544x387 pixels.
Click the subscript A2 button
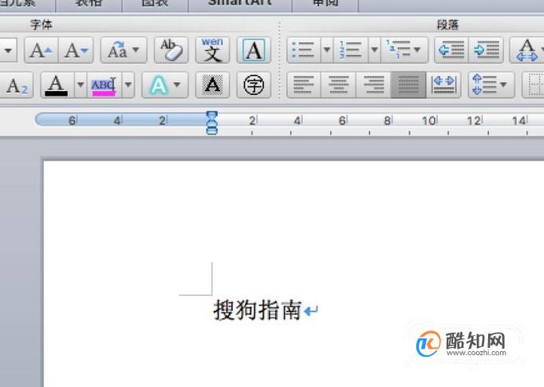[16, 85]
